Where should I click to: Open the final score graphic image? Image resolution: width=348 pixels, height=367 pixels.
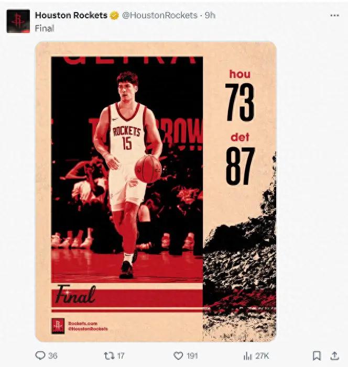156,192
